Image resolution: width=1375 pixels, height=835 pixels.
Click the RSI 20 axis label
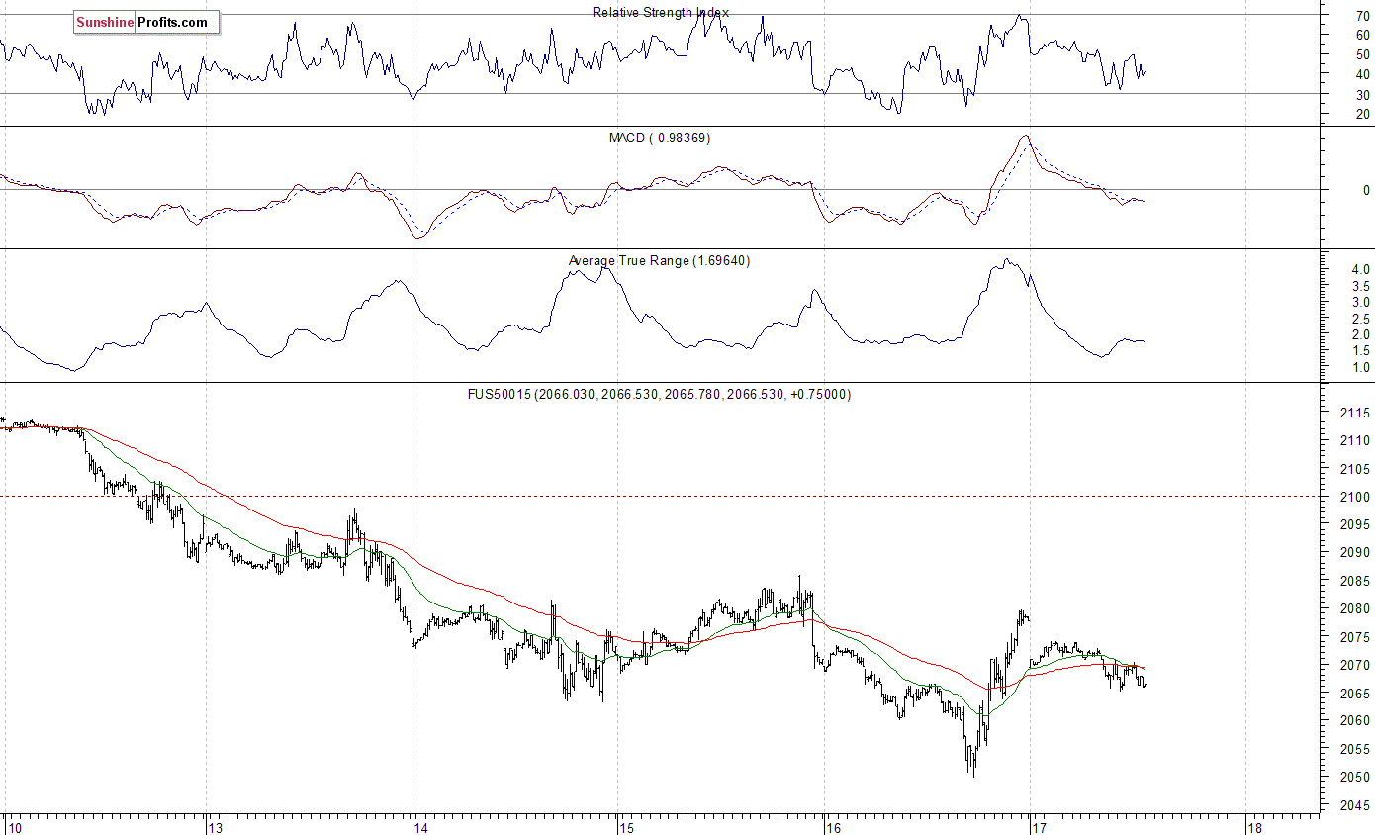pos(1362,114)
